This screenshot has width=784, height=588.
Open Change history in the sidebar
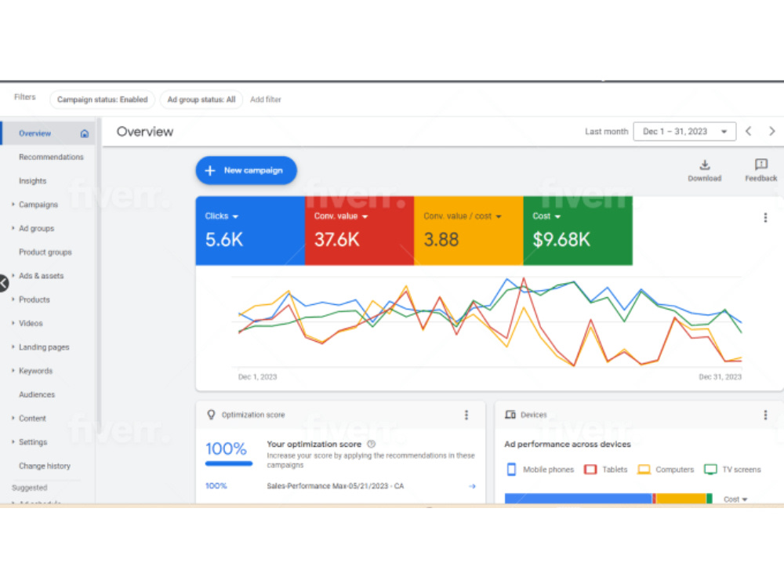[x=45, y=466]
